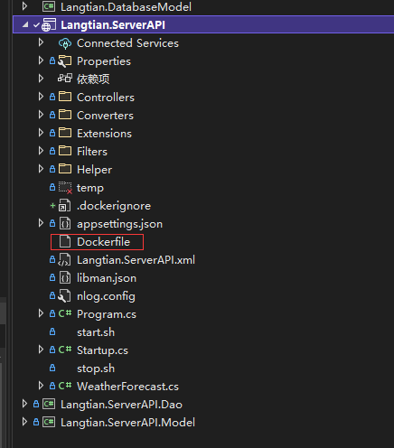
Task: Collapse the Langtian.ServerAPI project node
Action: (25, 25)
